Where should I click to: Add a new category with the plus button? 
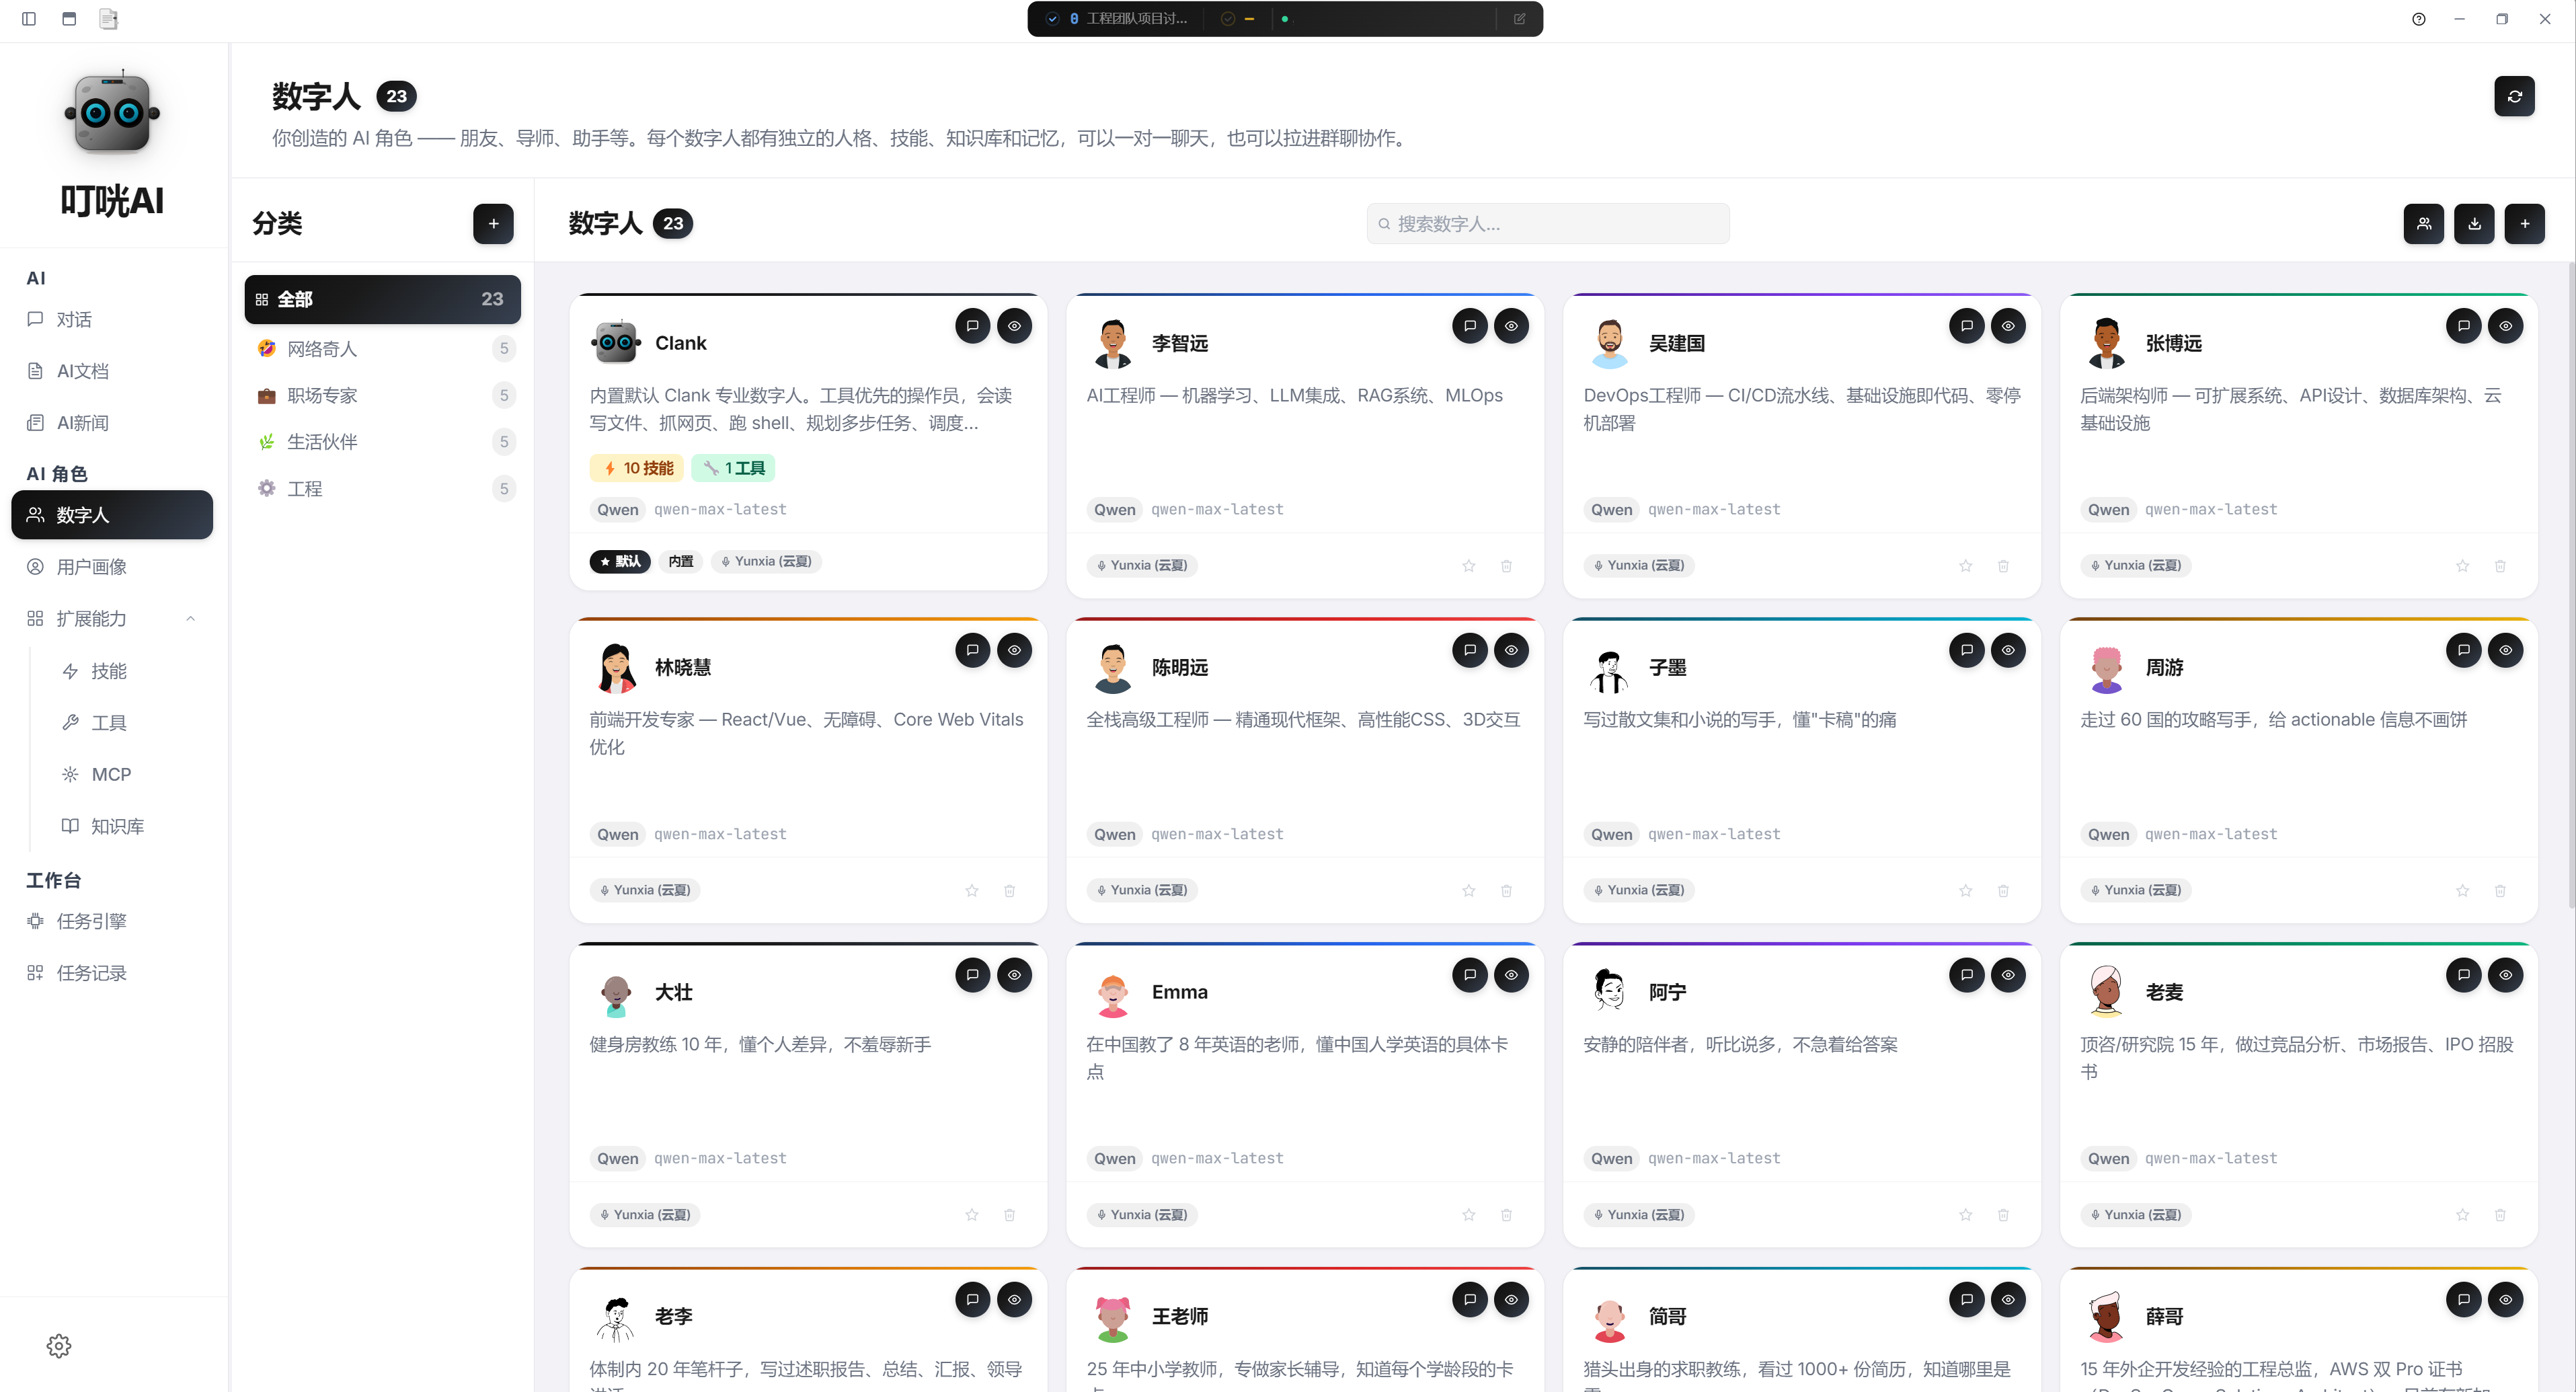click(493, 224)
